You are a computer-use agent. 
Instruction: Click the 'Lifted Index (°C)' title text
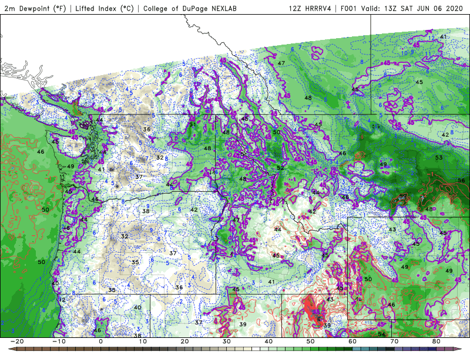tap(105, 9)
